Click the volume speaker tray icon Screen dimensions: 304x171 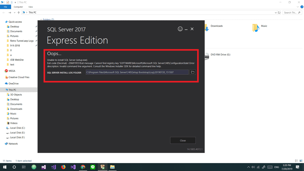coord(253,167)
